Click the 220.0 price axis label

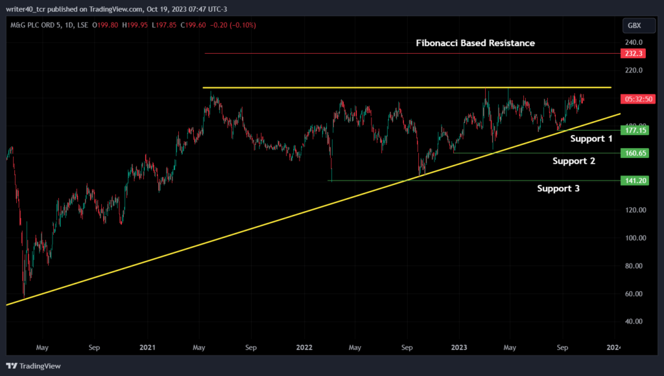pos(634,70)
